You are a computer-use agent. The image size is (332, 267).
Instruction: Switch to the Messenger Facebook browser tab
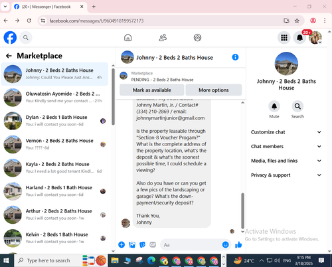point(46,7)
